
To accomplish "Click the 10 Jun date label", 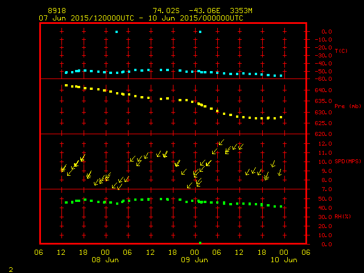I will (283, 260).
